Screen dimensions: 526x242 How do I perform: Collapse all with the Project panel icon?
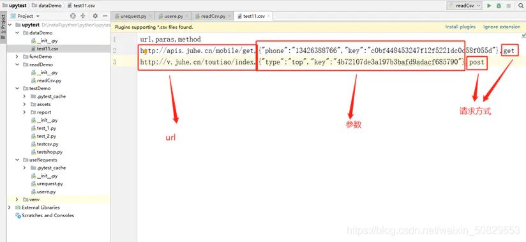pos(83,16)
